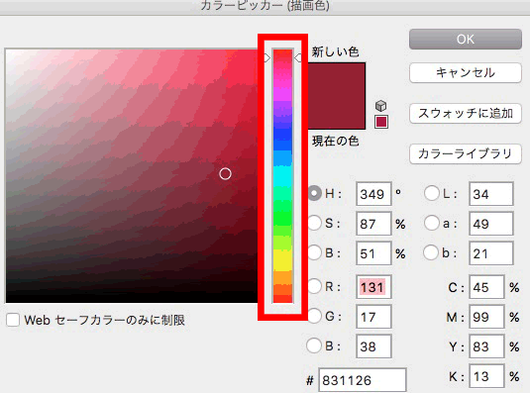Click the web-safe color small swatch

[x=381, y=122]
